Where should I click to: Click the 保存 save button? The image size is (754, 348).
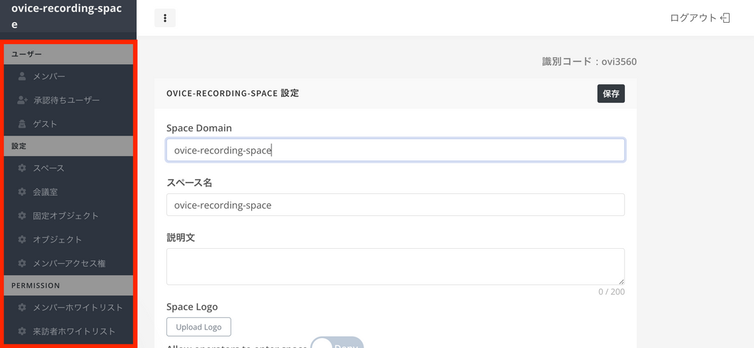tap(610, 93)
